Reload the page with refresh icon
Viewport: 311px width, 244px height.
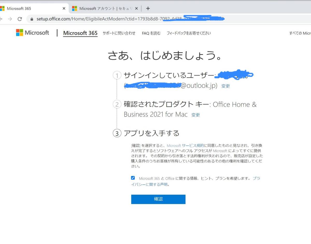pos(20,19)
